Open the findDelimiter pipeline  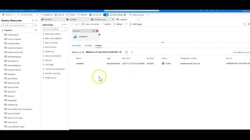[x=13, y=105]
